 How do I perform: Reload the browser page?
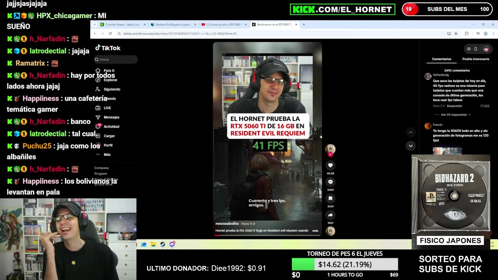(x=110, y=33)
